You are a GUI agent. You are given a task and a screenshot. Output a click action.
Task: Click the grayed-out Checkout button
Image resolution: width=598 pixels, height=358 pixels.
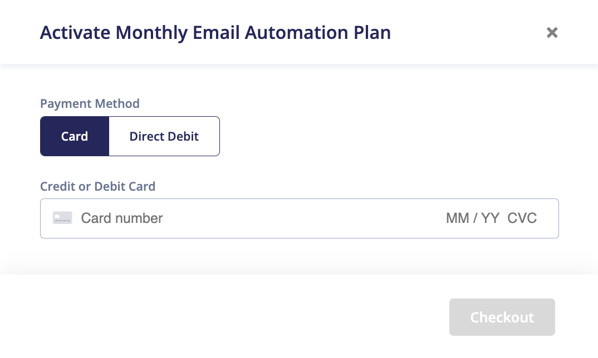(502, 317)
